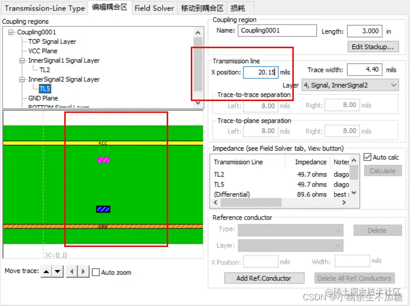Open the 移动到耦合区 tab
410x306 pixels.
202,8
